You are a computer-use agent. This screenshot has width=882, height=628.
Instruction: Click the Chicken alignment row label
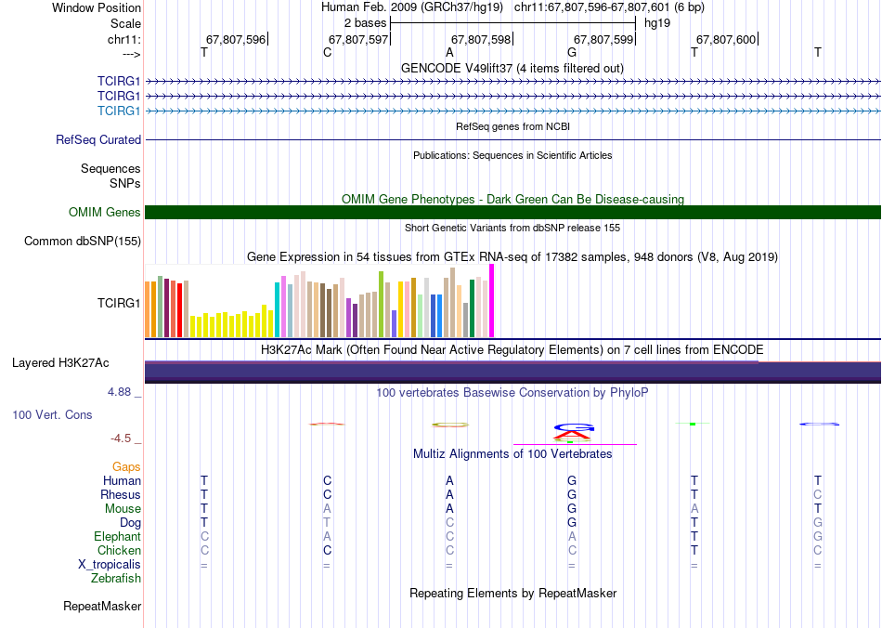(119, 550)
